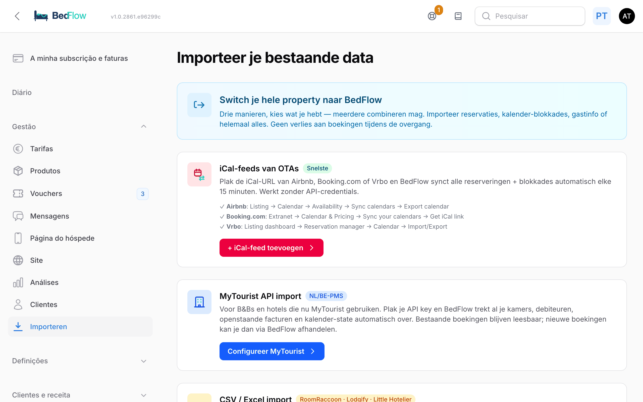643x402 pixels.
Task: Open the support lifebuoy icon with notification badge
Action: [x=432, y=16]
